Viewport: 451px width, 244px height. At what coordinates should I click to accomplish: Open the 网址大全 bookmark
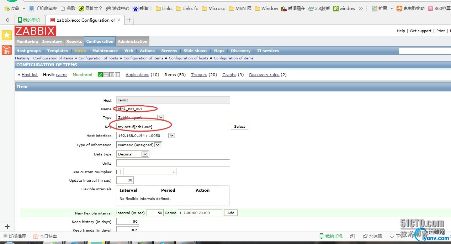pos(90,8)
